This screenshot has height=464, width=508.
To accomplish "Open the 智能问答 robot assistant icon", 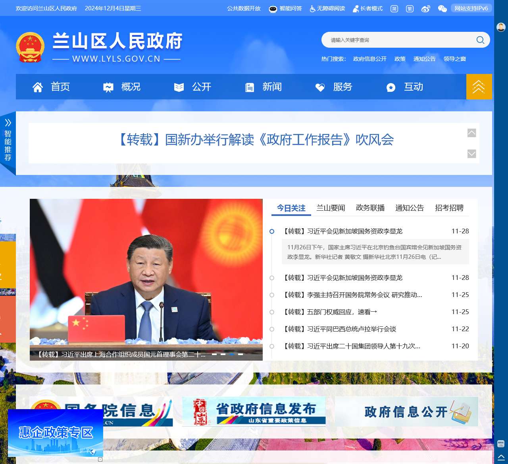I will [273, 8].
